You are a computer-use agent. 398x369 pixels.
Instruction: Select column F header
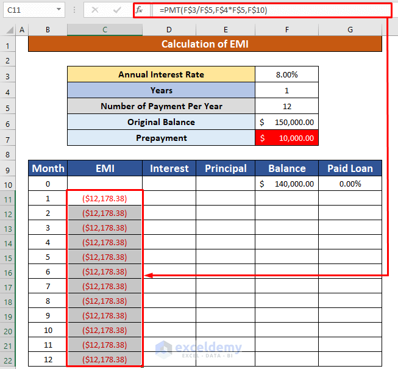point(287,30)
